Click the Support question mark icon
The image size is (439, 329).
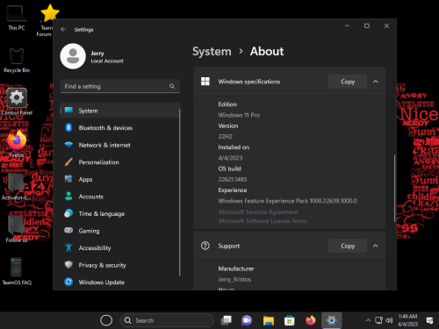click(205, 246)
